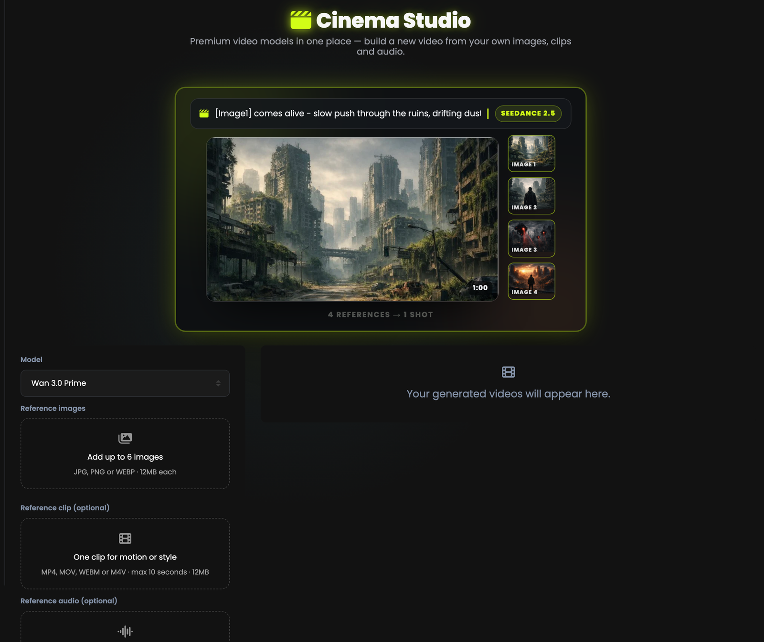Viewport: 764px width, 642px height.
Task: Click the film strip icon in results panel
Action: (x=509, y=372)
